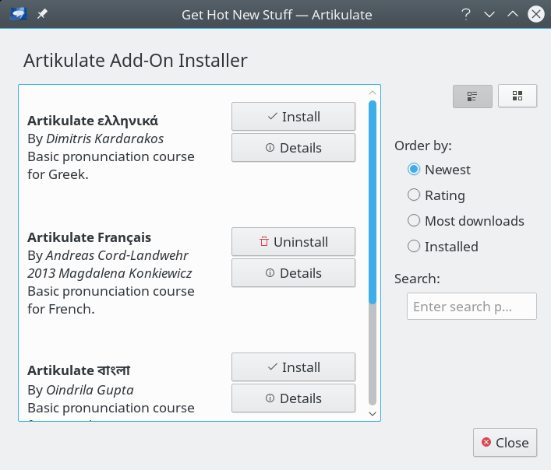551x470 pixels.
Task: Open the context help question mark
Action: click(x=466, y=14)
